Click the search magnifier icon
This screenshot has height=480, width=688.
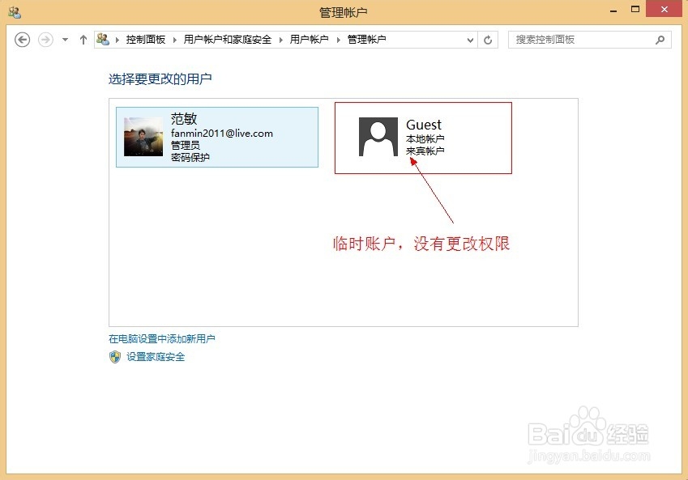click(x=660, y=39)
